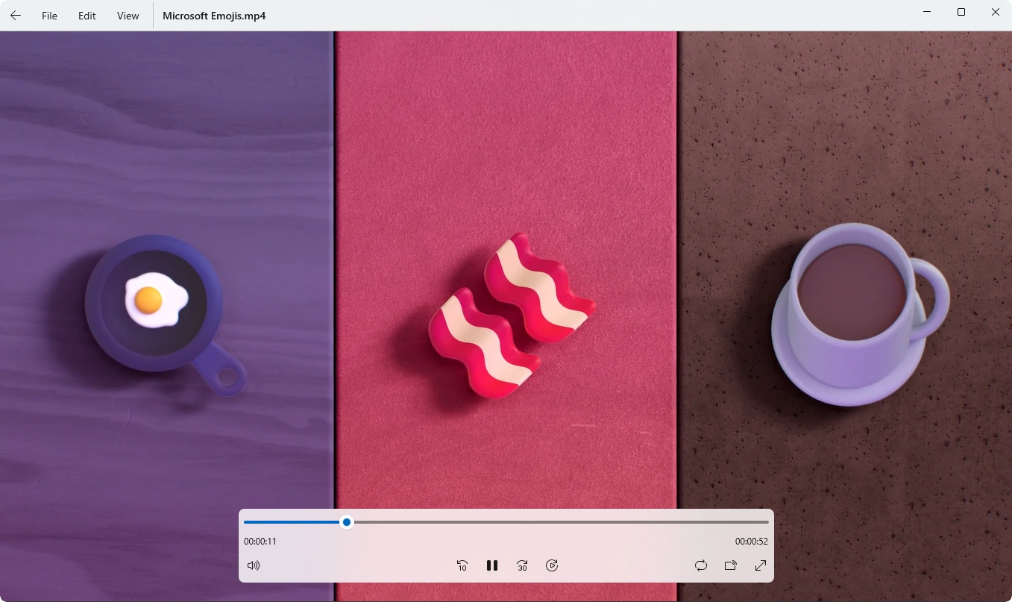Screen dimensions: 1012x602
Task: Click the Microsoft Emojis.mp4 title
Action: click(x=214, y=16)
